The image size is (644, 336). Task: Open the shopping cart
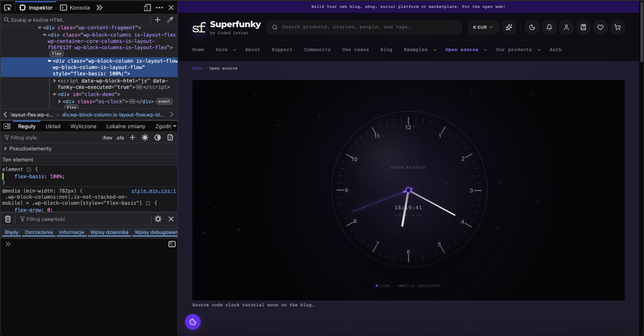617,27
